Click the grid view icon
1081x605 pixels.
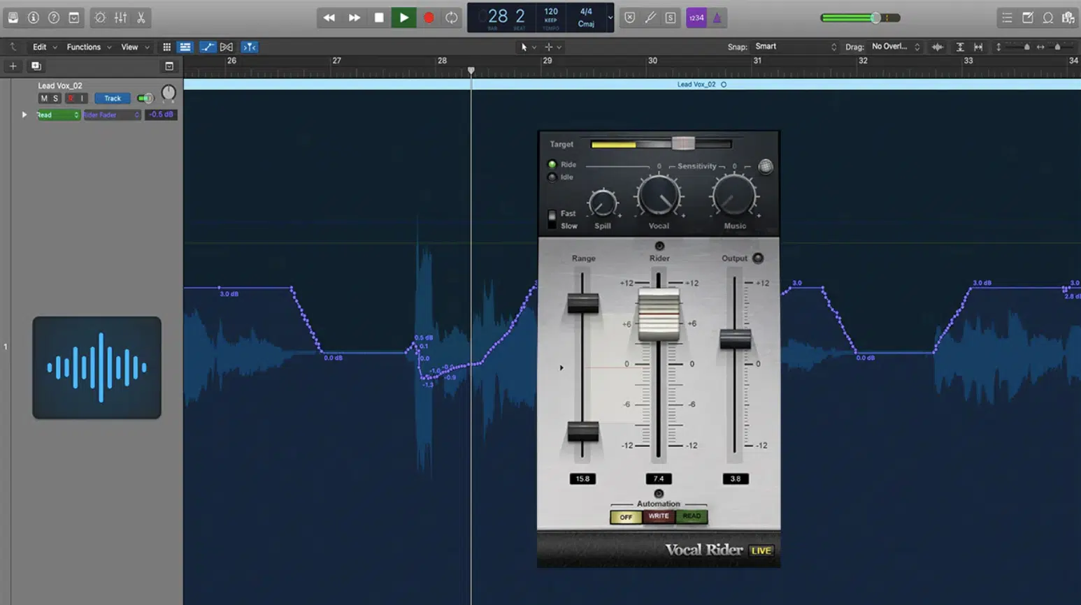(x=166, y=47)
